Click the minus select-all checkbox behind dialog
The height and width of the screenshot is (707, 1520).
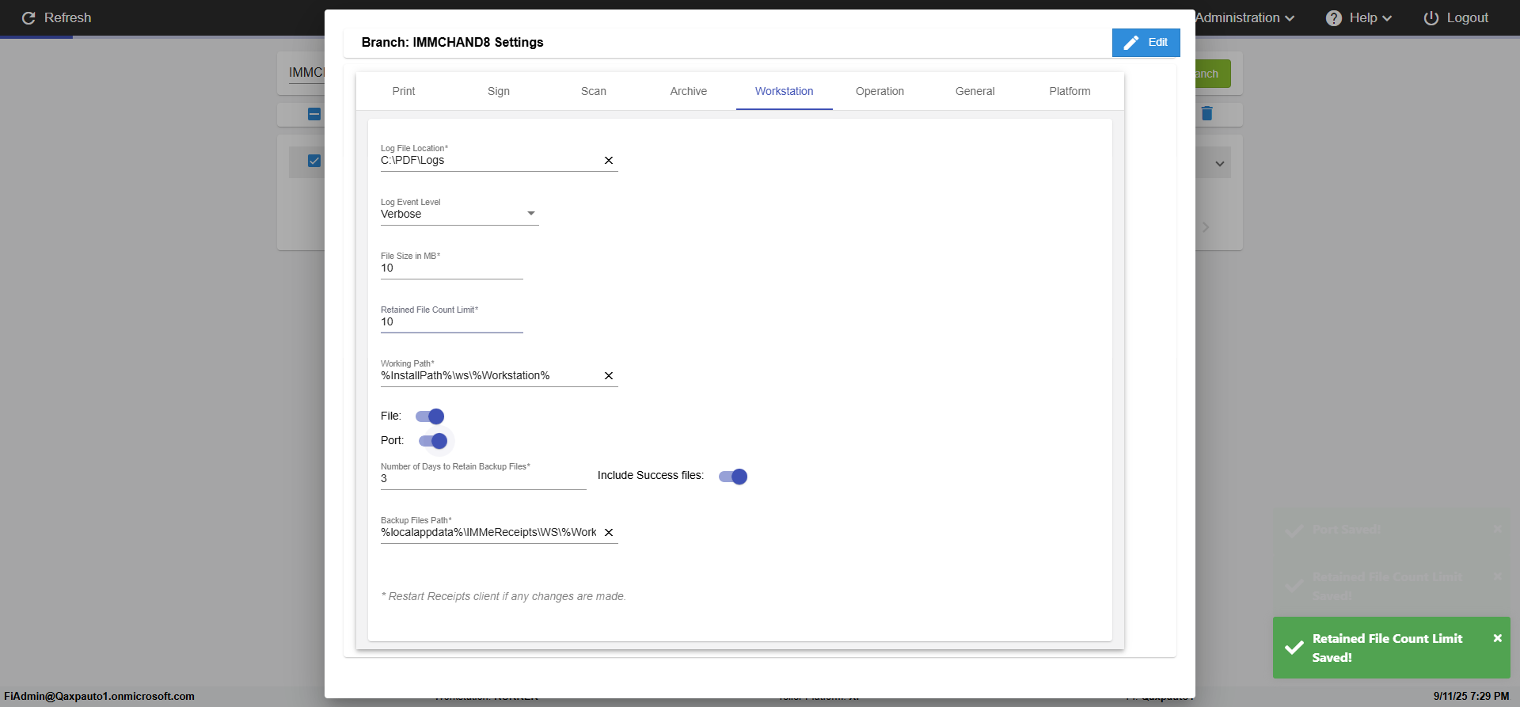pyautogui.click(x=314, y=114)
